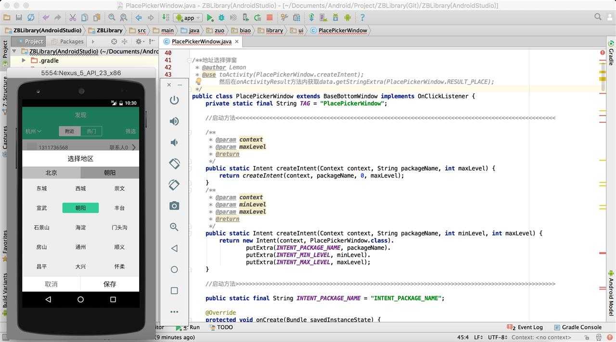Select the 石景山 district cell
616x342 pixels.
[x=42, y=228]
